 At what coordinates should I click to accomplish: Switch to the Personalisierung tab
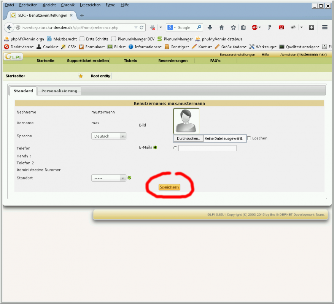(x=59, y=91)
